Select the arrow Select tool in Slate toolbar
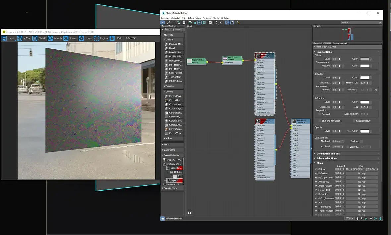The height and width of the screenshot is (235, 391). [x=163, y=23]
